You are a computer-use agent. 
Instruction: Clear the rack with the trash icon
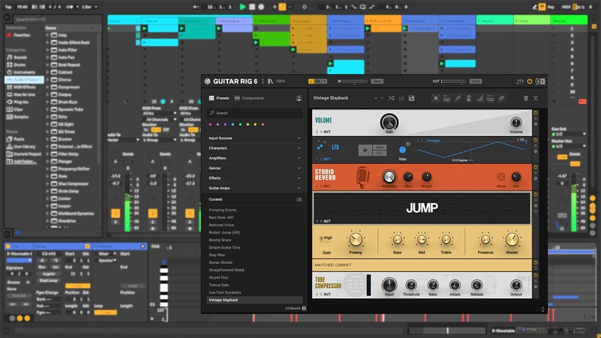click(x=525, y=98)
